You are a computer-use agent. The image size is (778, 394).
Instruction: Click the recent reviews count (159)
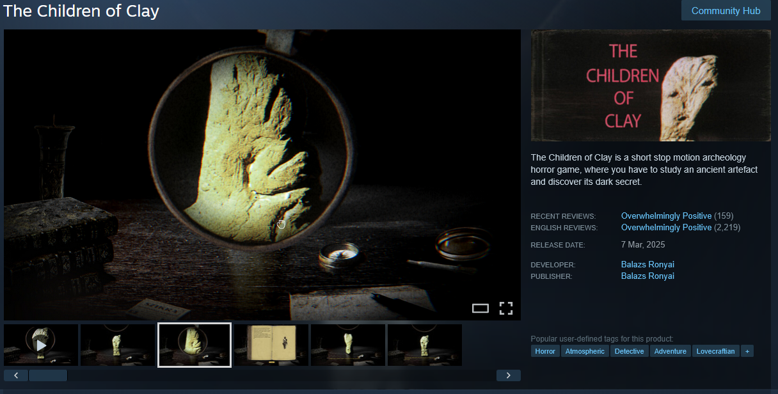pos(724,216)
